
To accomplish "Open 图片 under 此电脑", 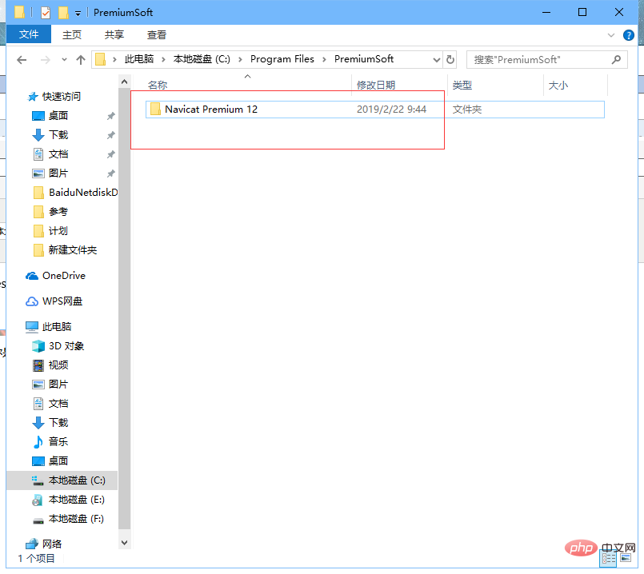I will pyautogui.click(x=58, y=385).
